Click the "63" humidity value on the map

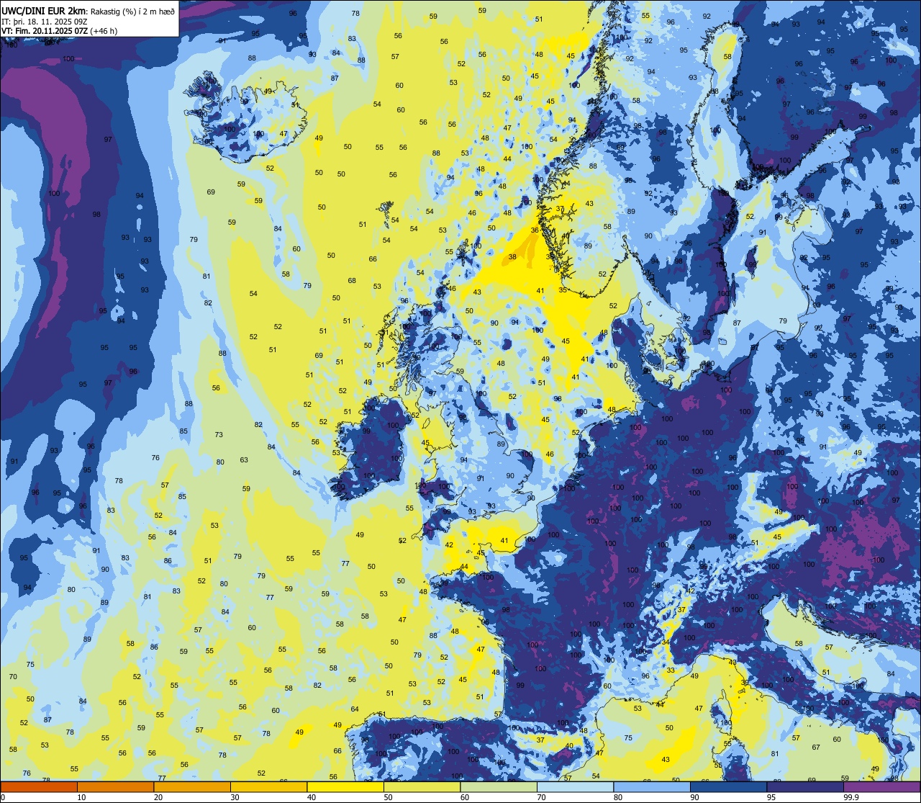244,459
